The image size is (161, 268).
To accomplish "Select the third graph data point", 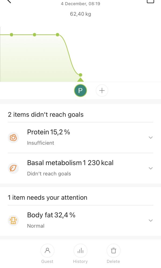I will 57,35.
